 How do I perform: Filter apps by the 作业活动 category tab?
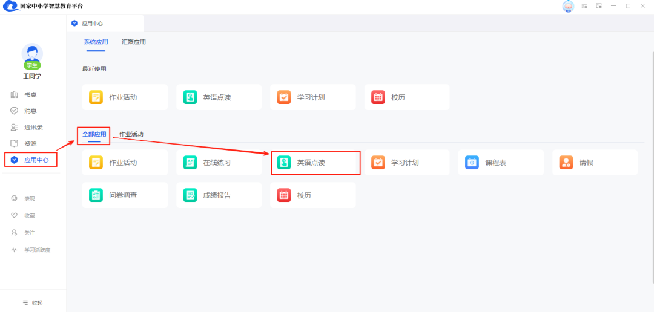point(131,134)
